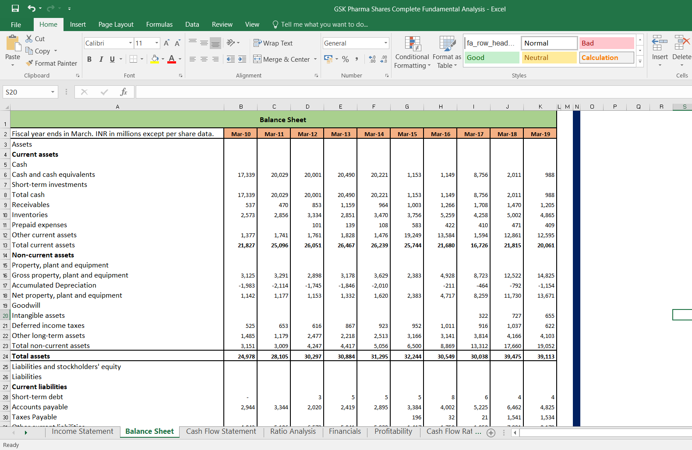Toggle Center horizontal alignment
Screen dimensions: 692x450
204,59
